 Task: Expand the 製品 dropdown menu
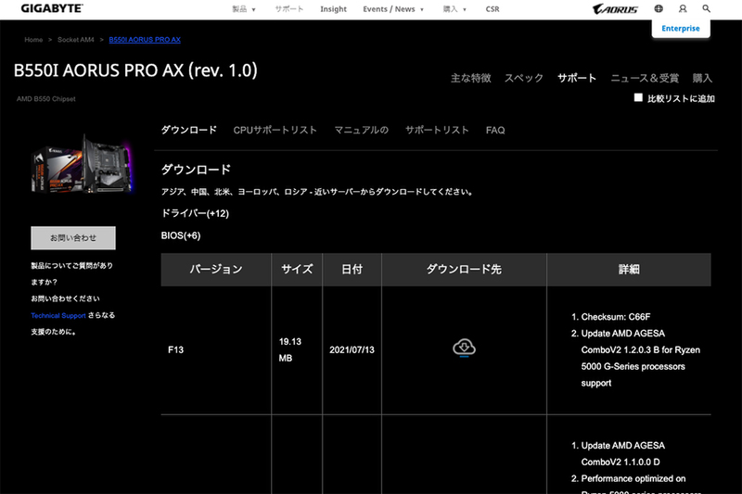(x=244, y=9)
